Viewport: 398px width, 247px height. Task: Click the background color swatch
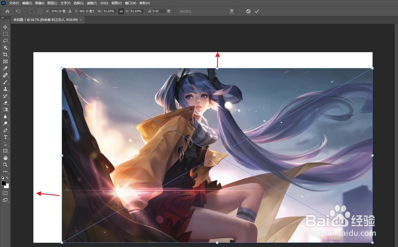7,187
